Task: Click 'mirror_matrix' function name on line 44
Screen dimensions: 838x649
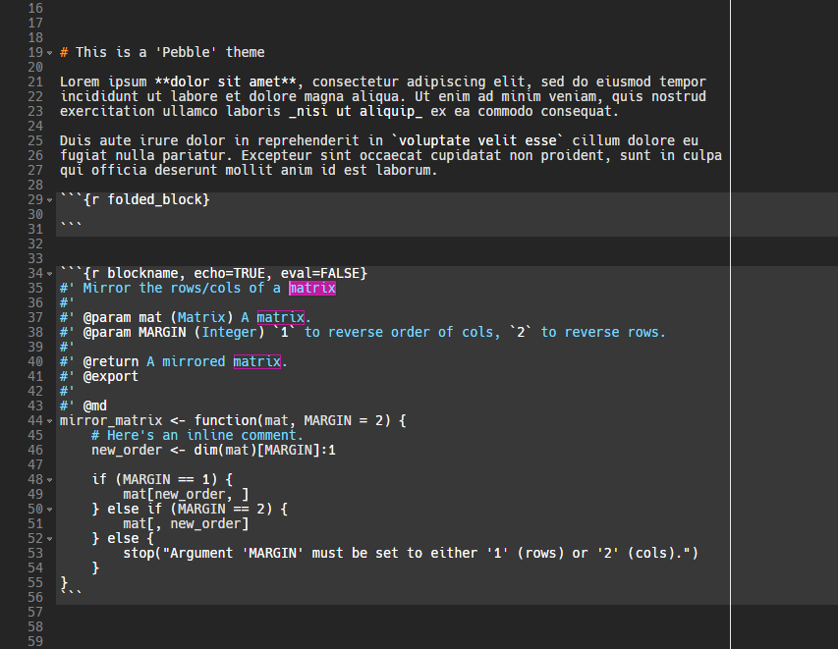Action: click(x=111, y=421)
